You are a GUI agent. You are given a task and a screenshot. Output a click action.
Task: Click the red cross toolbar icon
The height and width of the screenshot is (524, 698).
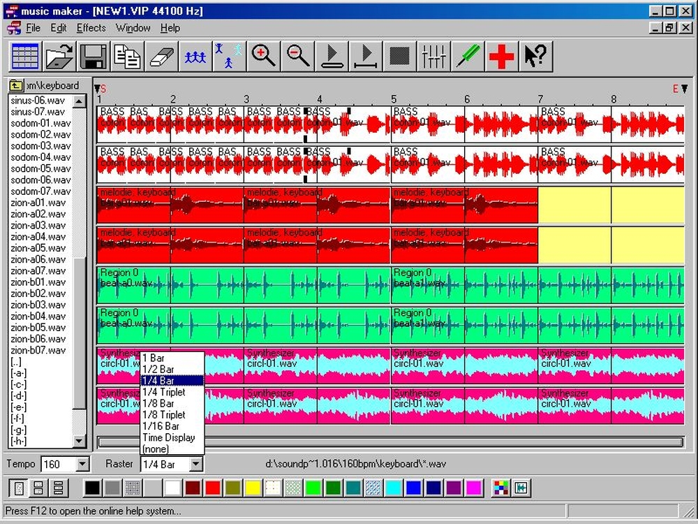coord(501,56)
